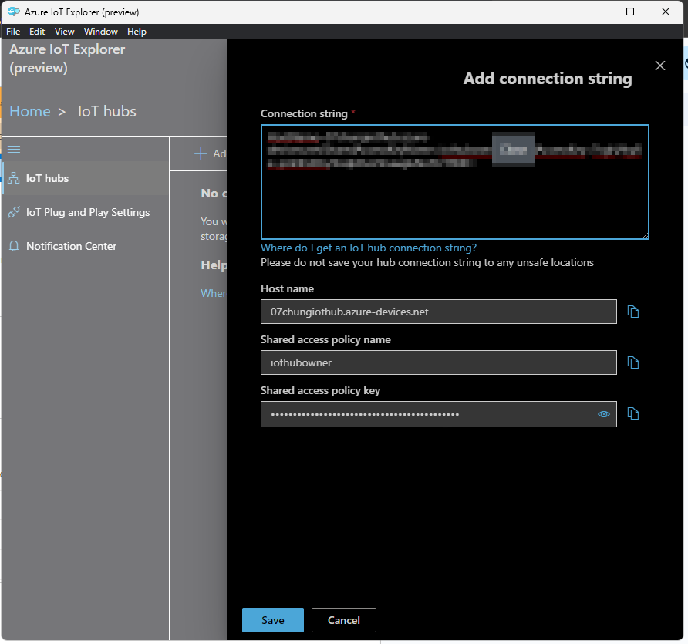Copy the Shared access policy name
Image resolution: width=688 pixels, height=644 pixels.
point(632,362)
